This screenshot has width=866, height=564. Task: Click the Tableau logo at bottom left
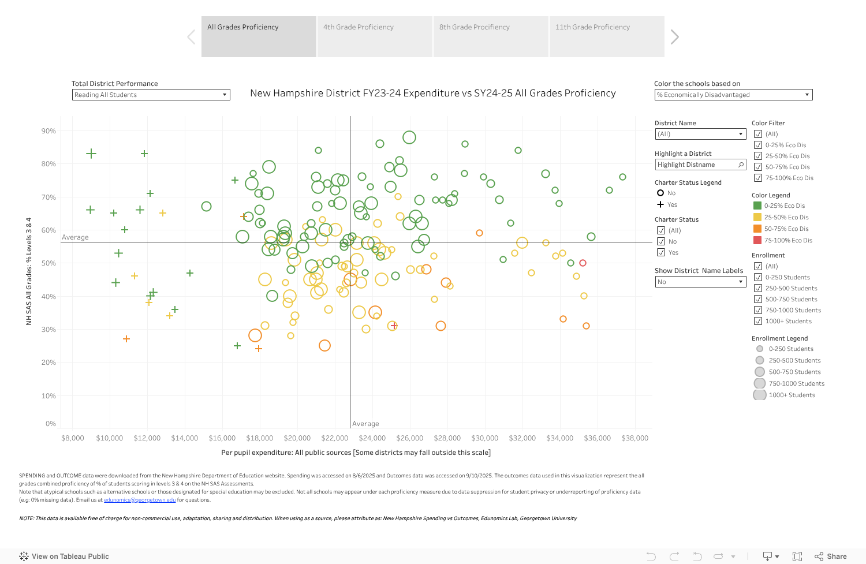pos(24,556)
